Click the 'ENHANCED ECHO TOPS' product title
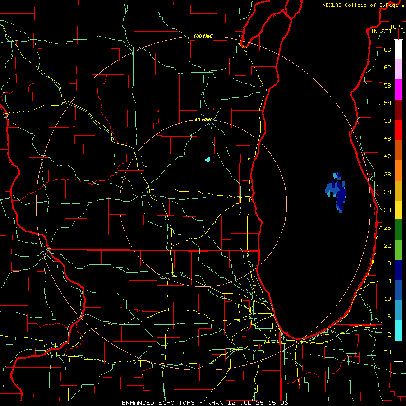The height and width of the screenshot is (406, 406). click(158, 403)
